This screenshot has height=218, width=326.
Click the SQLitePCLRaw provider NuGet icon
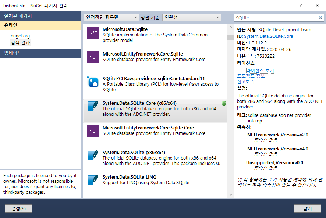coord(93,82)
